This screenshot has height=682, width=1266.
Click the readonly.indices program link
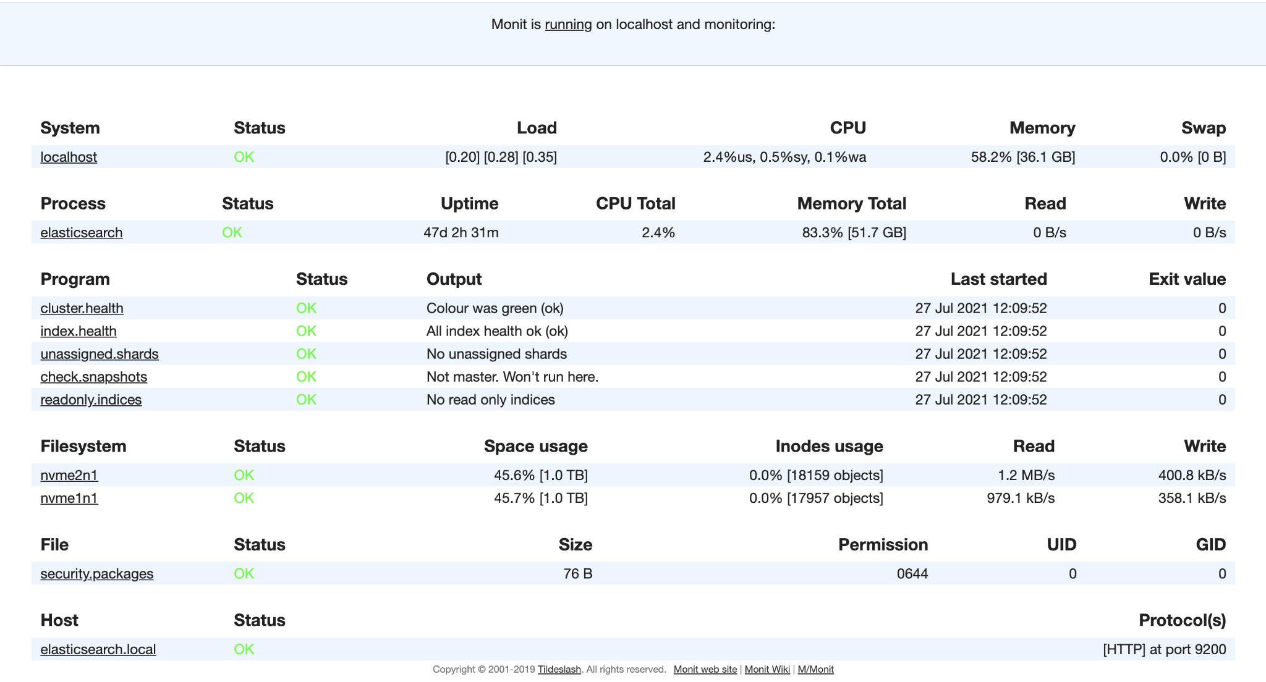[91, 400]
